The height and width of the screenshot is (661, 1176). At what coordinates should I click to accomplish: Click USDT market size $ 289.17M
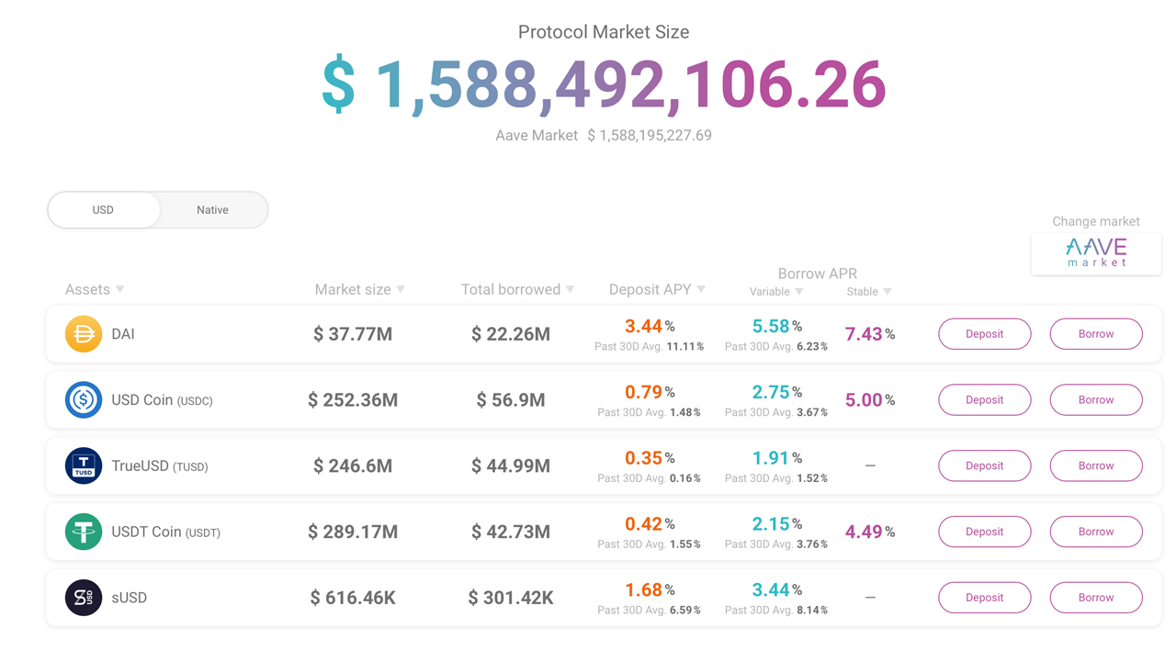point(353,532)
